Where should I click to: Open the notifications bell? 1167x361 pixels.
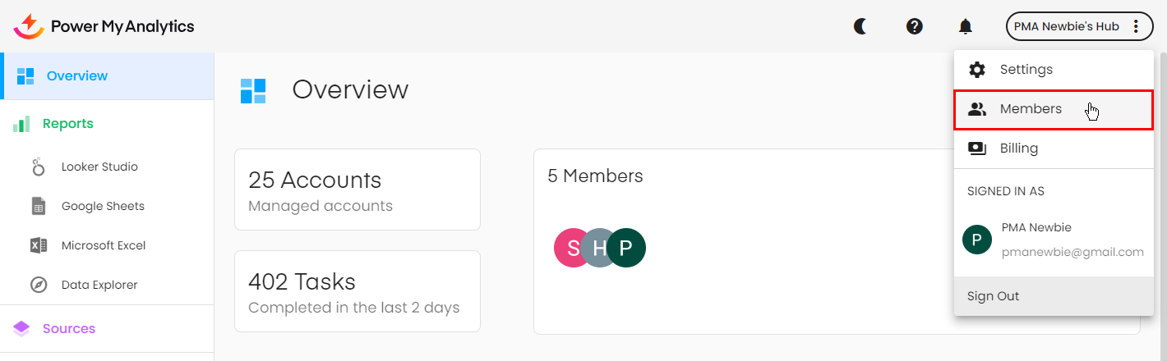pos(966,26)
